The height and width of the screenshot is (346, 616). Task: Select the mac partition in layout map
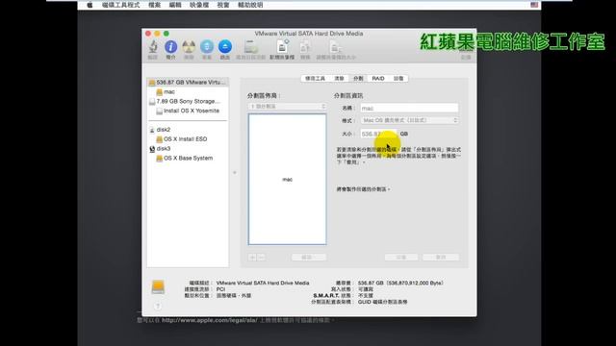[287, 180]
